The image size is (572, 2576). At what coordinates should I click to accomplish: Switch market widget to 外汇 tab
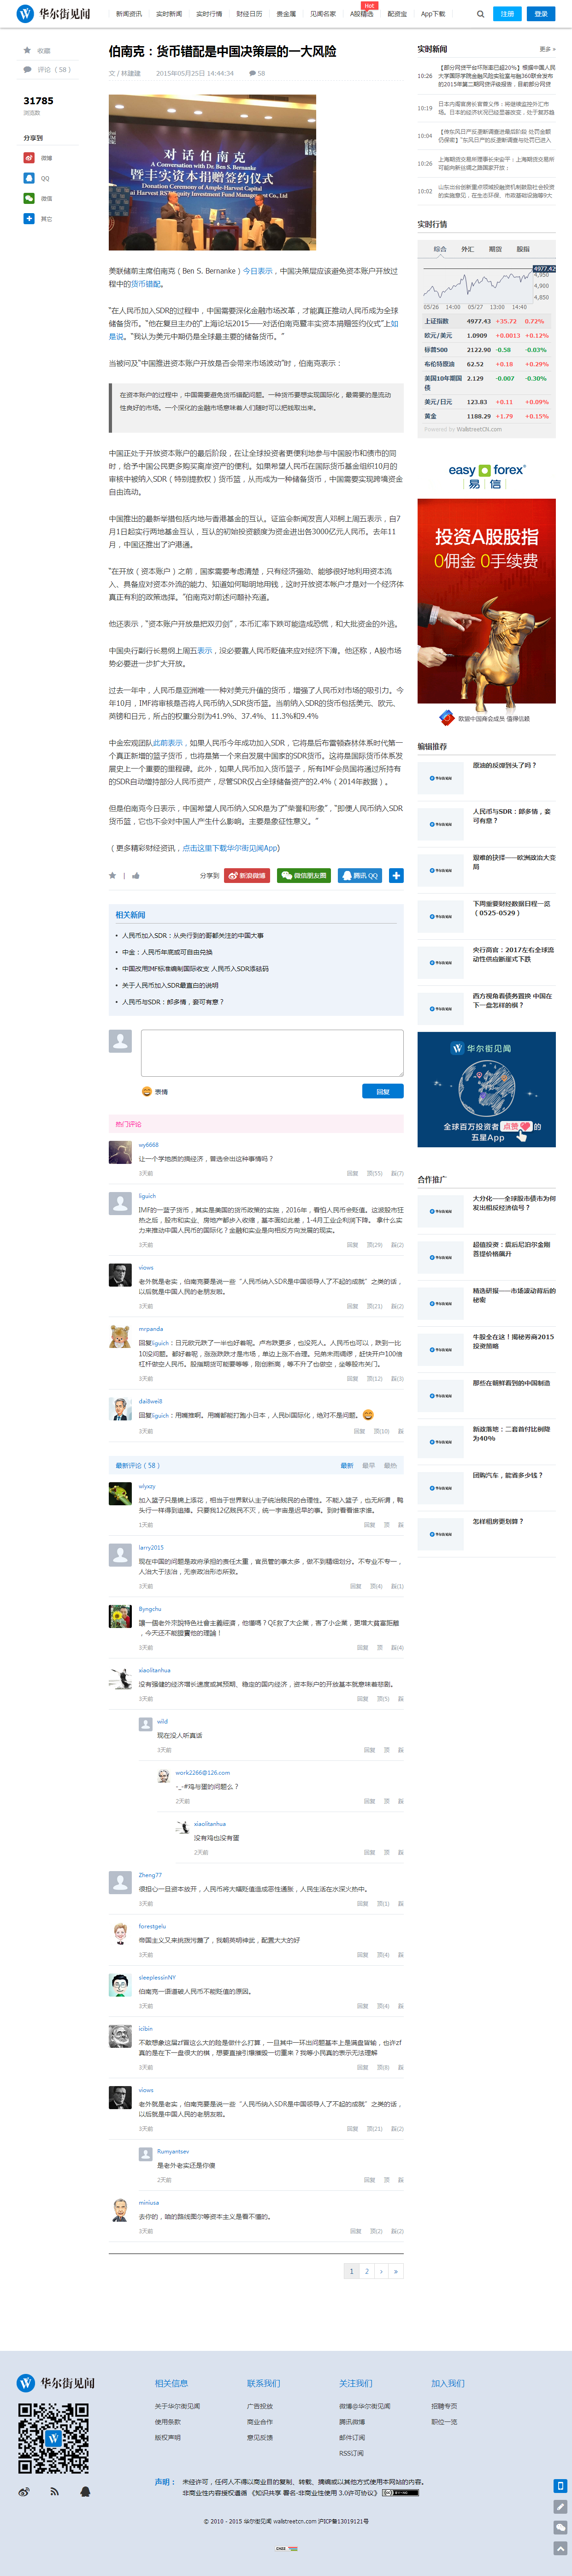tap(468, 249)
